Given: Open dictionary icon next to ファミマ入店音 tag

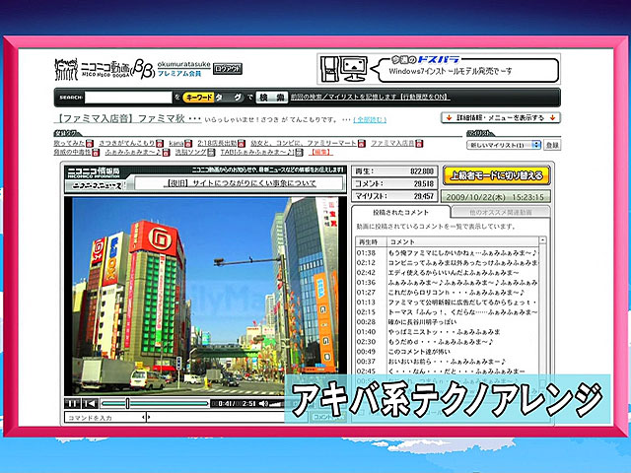Looking at the screenshot, I should tap(419, 144).
